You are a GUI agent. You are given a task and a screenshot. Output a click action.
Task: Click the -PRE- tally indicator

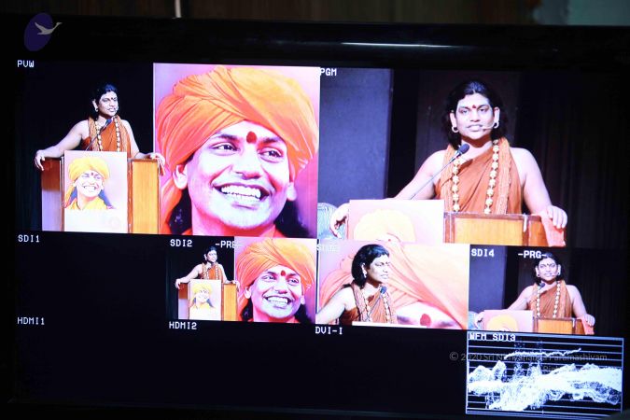point(227,244)
